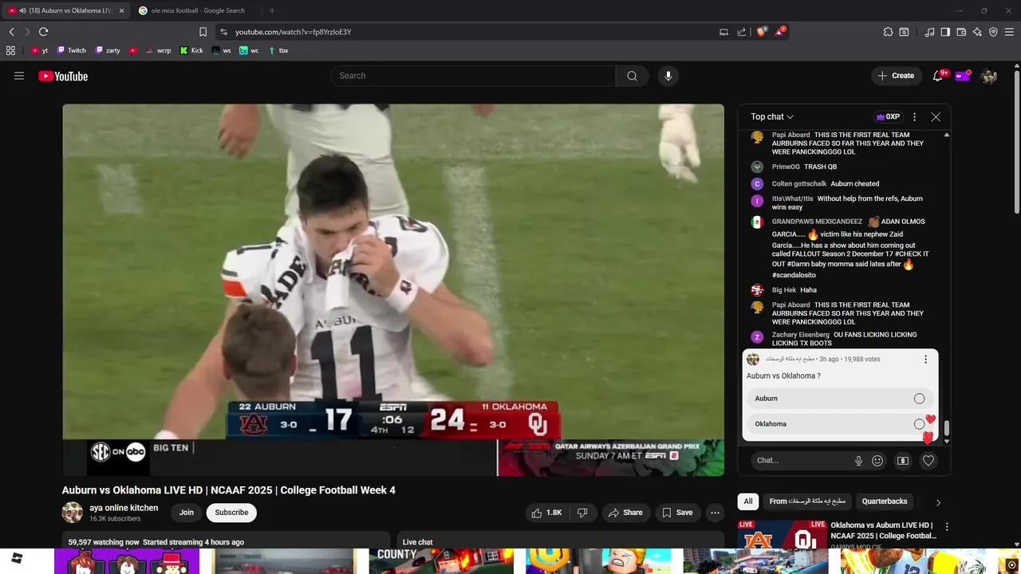This screenshot has width=1021, height=574.
Task: Go back in browser history
Action: point(11,32)
